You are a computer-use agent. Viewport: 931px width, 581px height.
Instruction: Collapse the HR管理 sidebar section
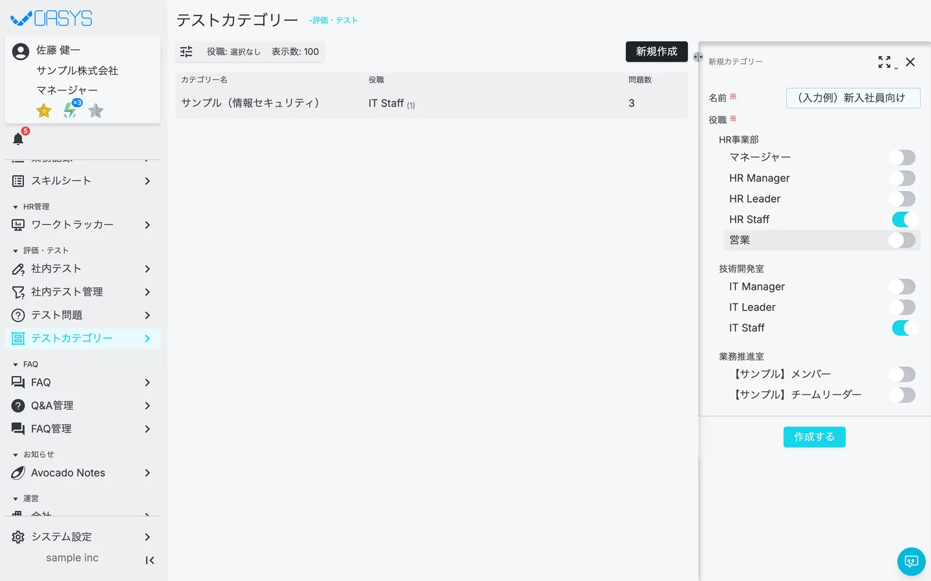point(31,207)
